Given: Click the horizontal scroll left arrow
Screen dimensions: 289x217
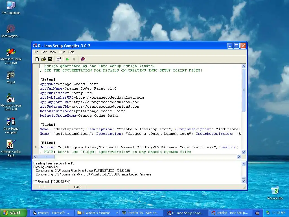Looking at the screenshot, I should [x=35, y=157].
